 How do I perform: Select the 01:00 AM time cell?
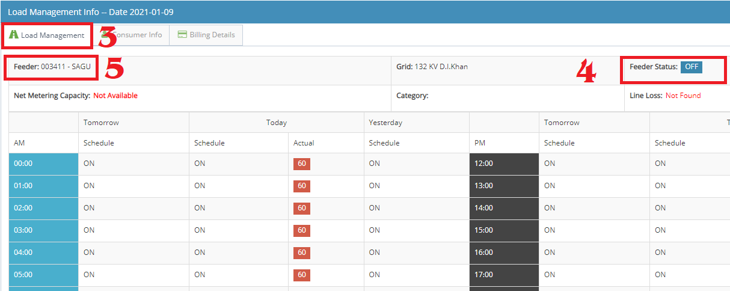[43, 186]
